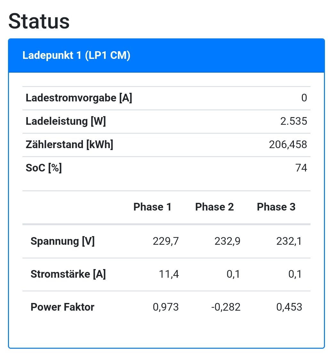Viewport: 331px width, 358px height.
Task: Click Phase 1 voltage 229,7
Action: [166, 241]
